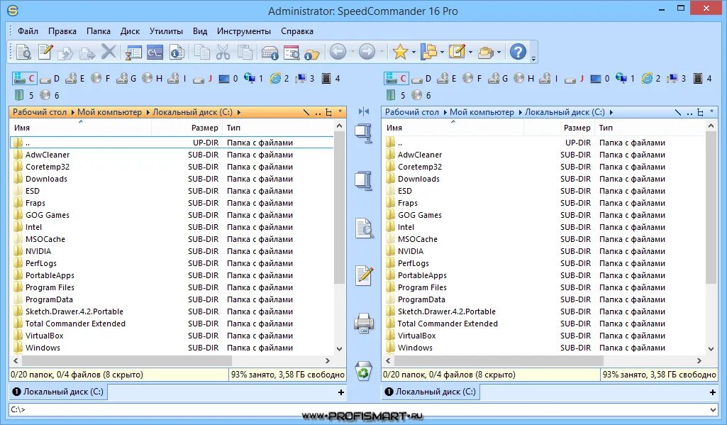Select drive E in the right panel
This screenshot has height=425, width=727.
pos(447,79)
